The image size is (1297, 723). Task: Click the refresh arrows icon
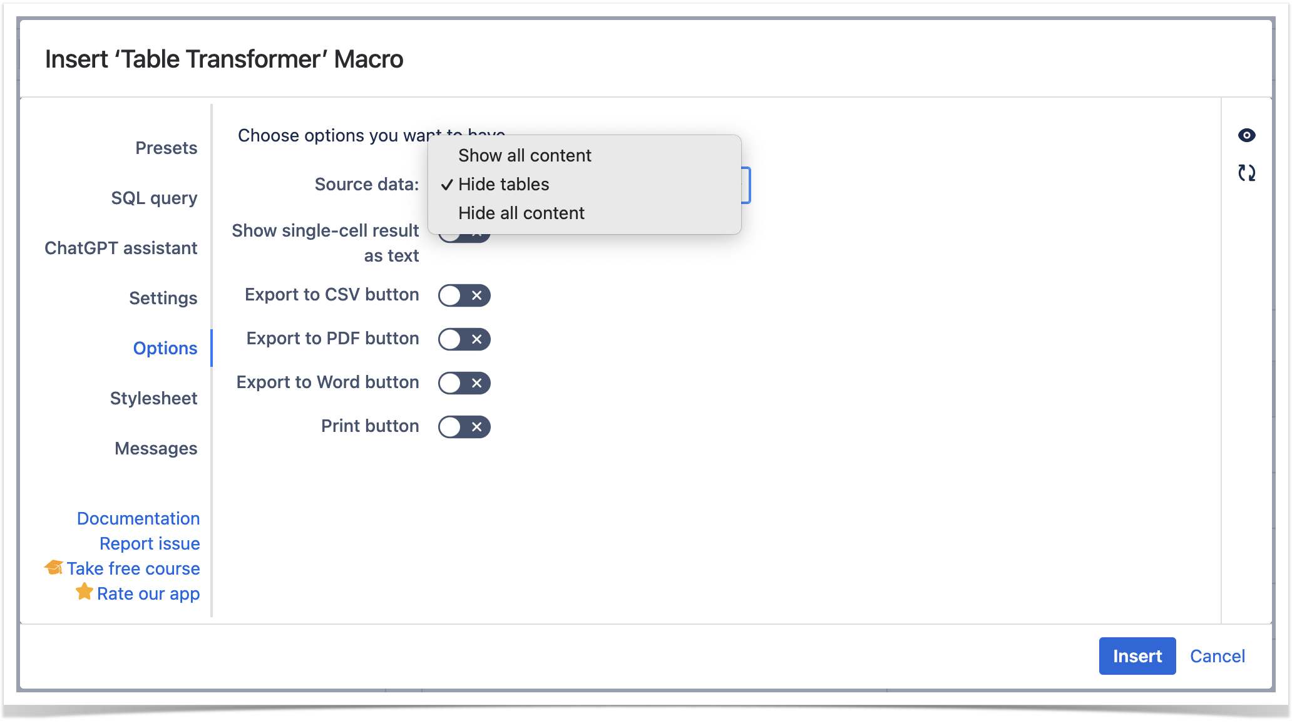pos(1246,173)
